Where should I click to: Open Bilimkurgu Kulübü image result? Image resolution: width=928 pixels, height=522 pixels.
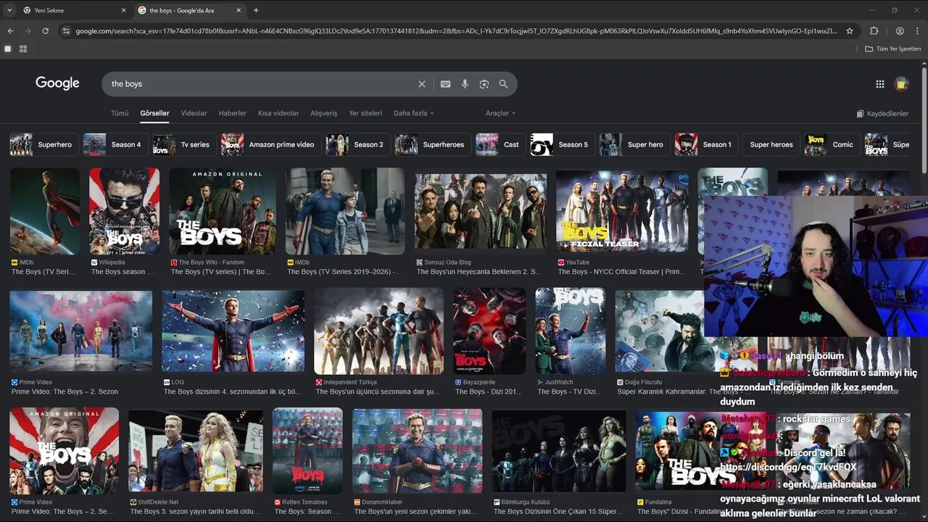pyautogui.click(x=558, y=451)
